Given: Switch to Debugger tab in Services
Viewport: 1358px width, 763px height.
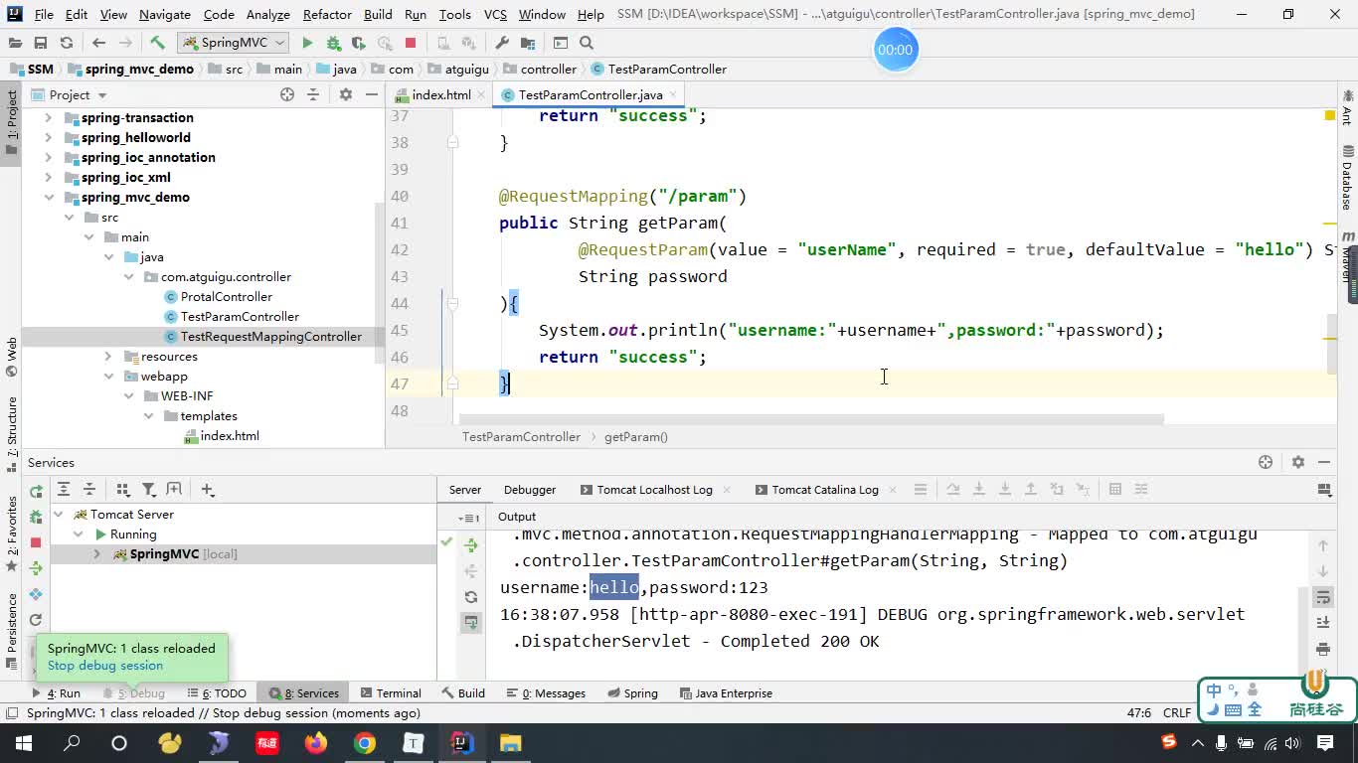Looking at the screenshot, I should (x=530, y=489).
